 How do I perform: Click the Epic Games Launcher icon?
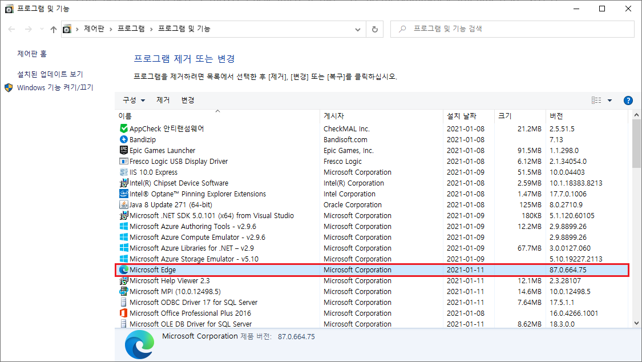124,150
